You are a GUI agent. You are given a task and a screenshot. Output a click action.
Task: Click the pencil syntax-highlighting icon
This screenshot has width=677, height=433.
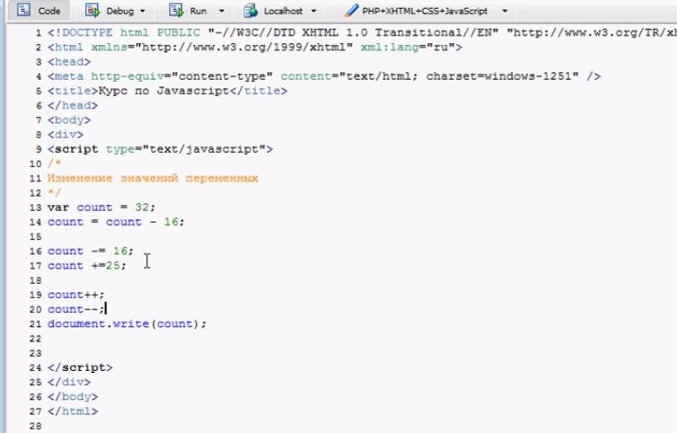click(x=351, y=11)
